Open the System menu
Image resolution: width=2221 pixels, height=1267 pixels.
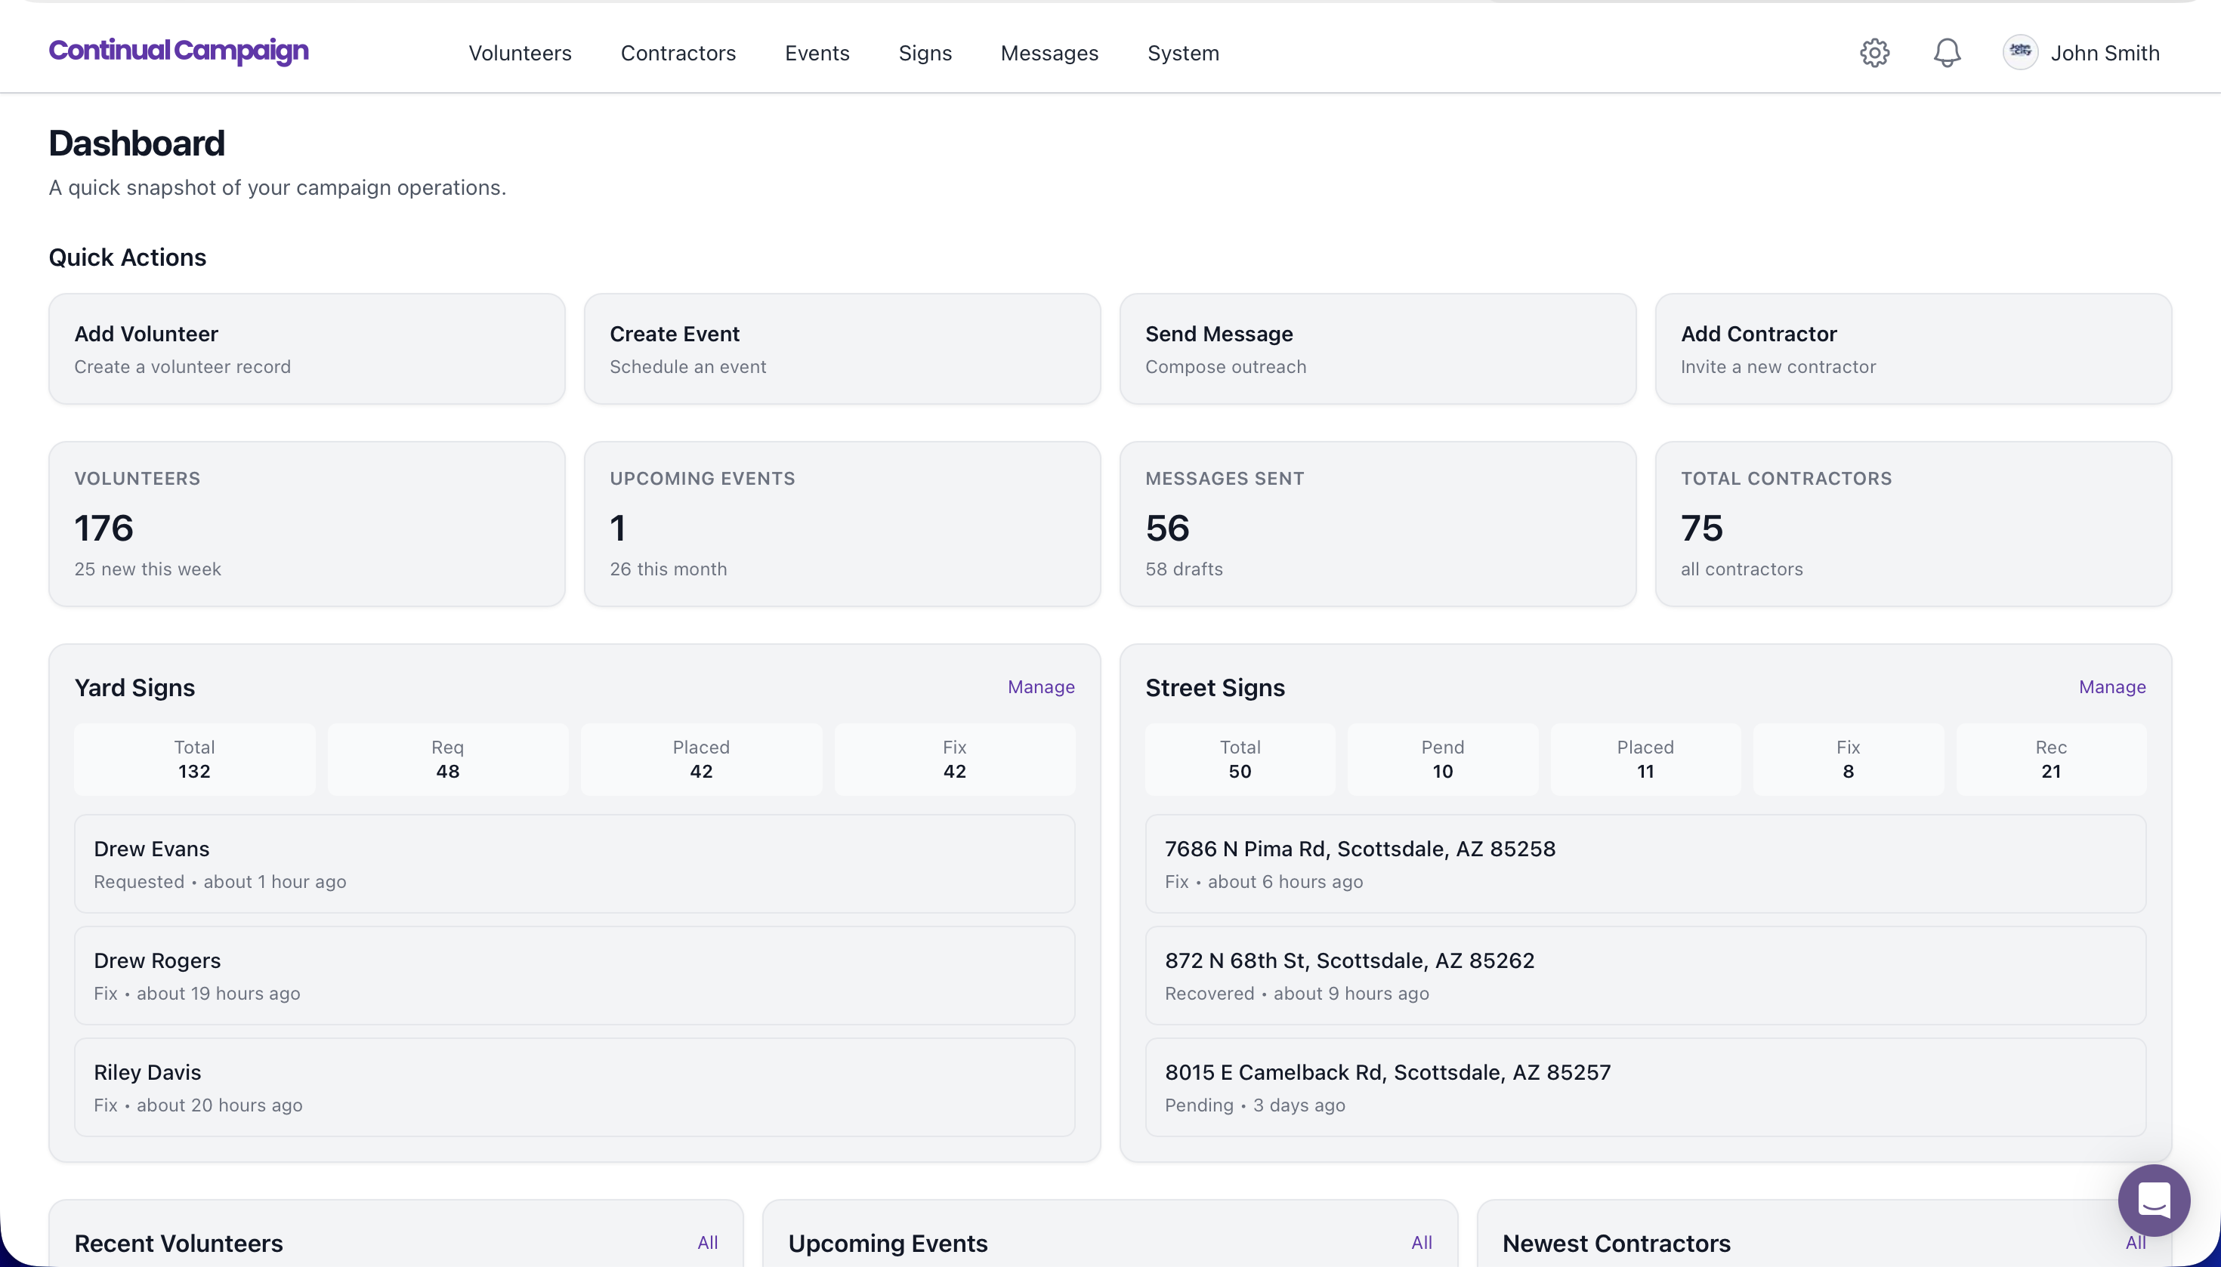[1182, 53]
